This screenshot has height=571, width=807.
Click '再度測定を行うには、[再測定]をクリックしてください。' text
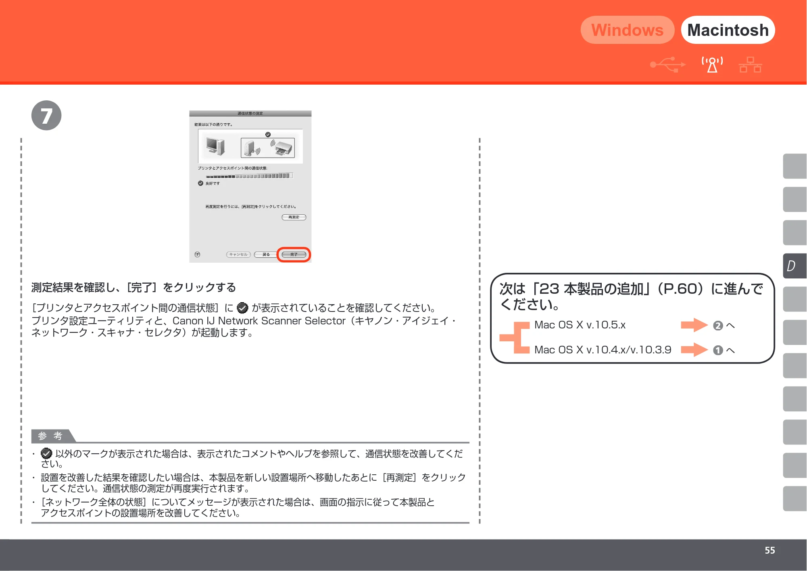[251, 207]
